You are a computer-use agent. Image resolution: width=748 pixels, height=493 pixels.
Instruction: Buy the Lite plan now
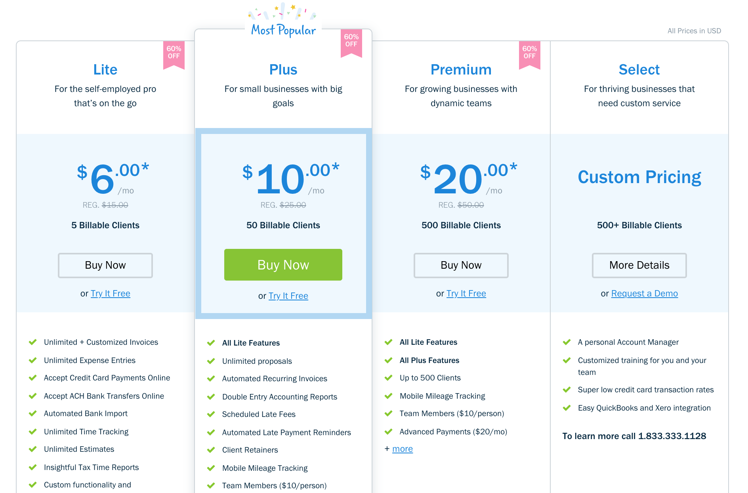[x=105, y=265]
